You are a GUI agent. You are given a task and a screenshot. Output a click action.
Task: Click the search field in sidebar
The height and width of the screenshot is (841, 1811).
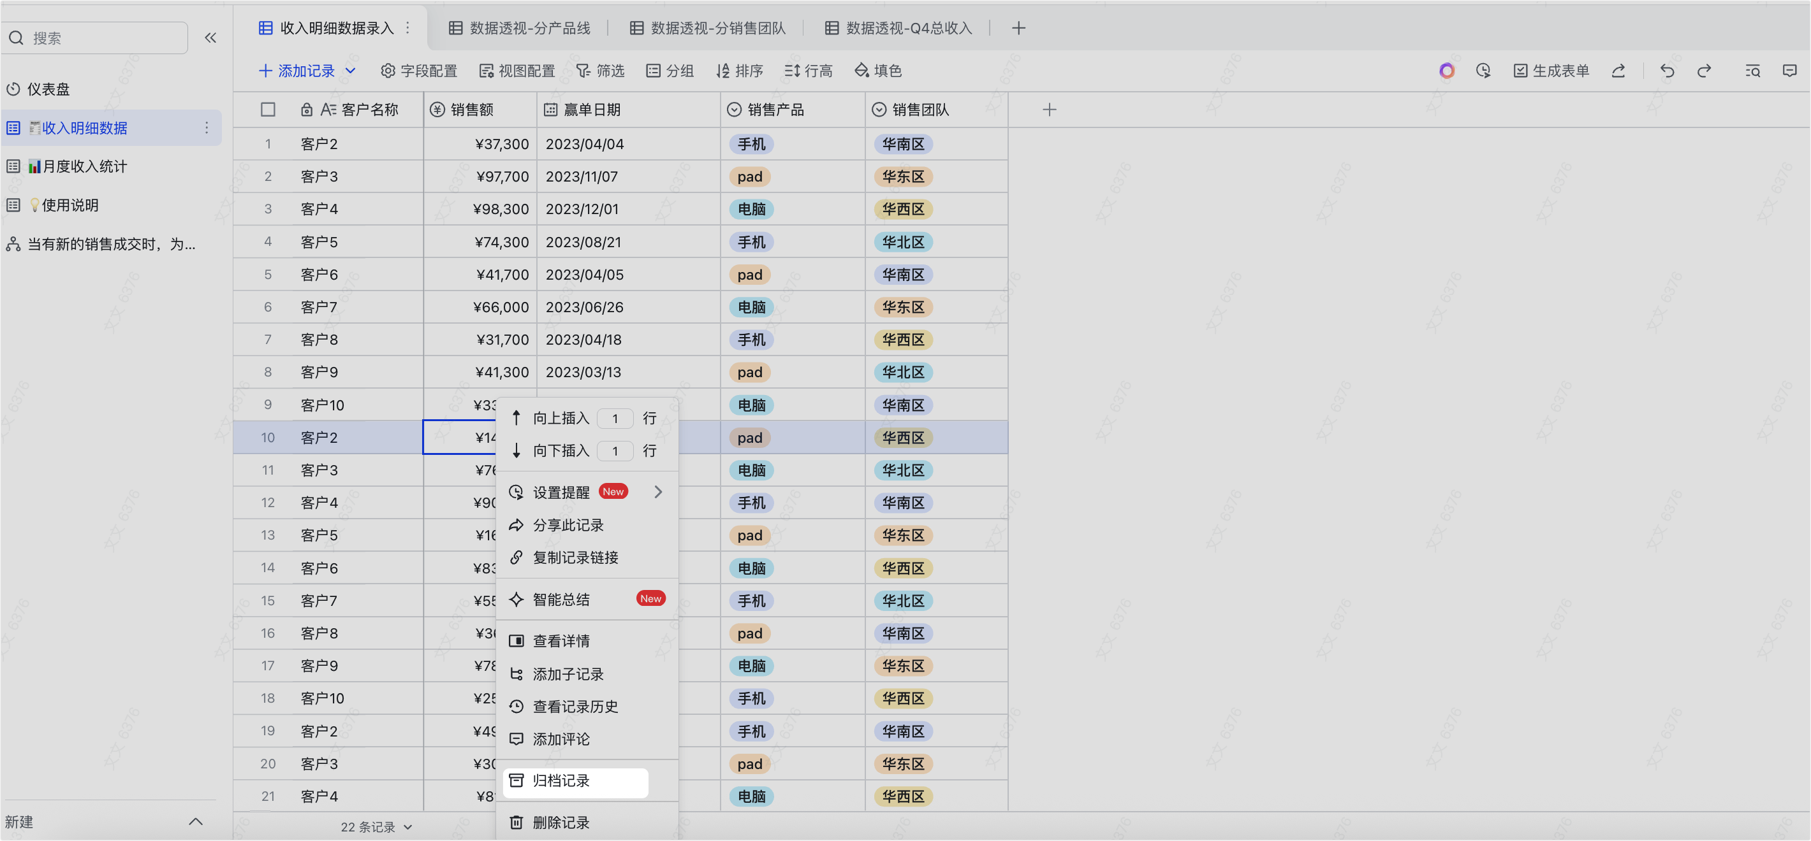pyautogui.click(x=96, y=38)
